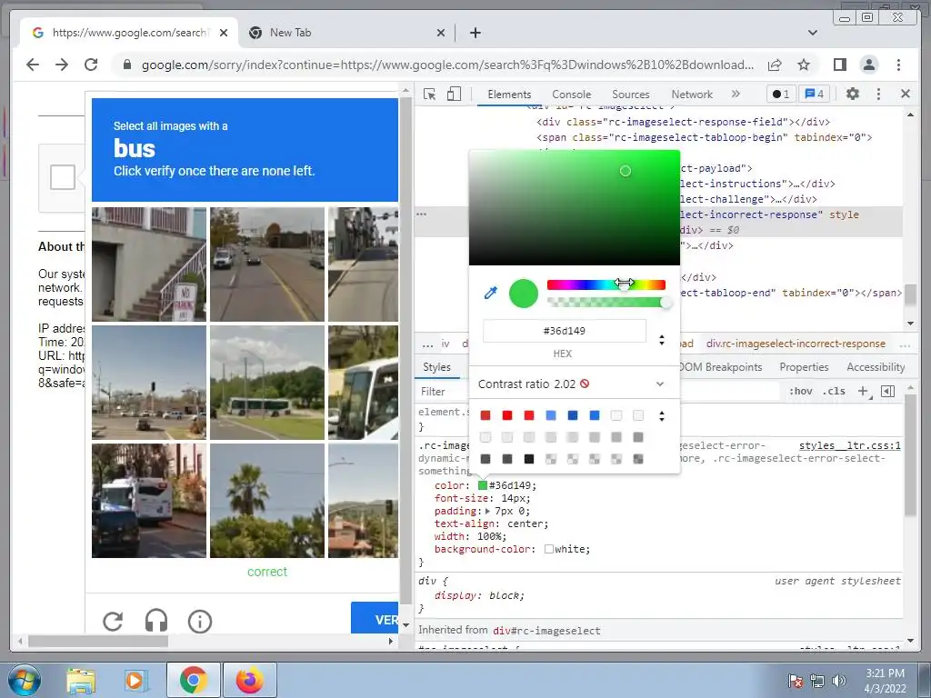This screenshot has height=698, width=931.
Task: Click the share page icon in address bar
Action: click(775, 65)
